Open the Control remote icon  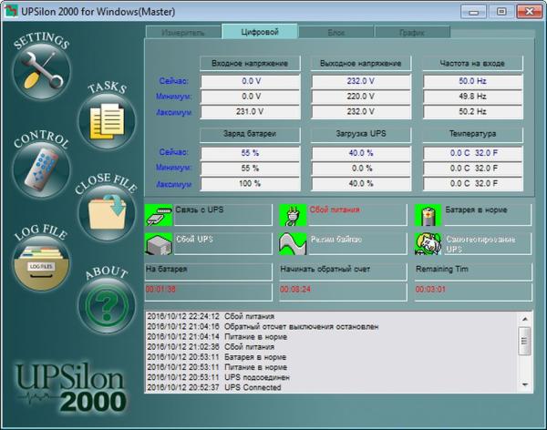click(42, 170)
